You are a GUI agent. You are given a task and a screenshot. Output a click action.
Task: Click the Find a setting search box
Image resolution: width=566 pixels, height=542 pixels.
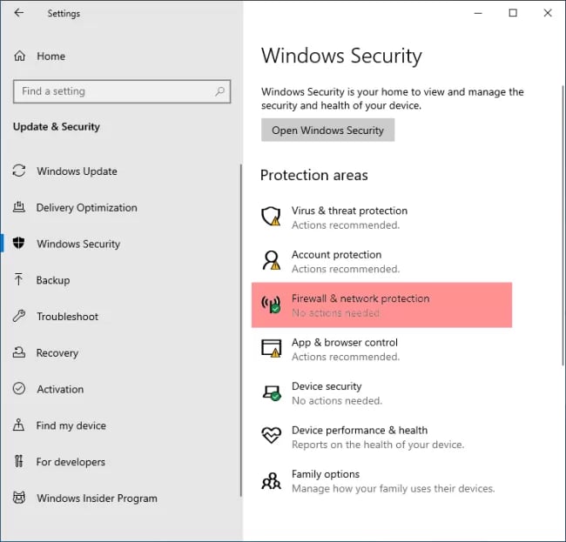122,91
